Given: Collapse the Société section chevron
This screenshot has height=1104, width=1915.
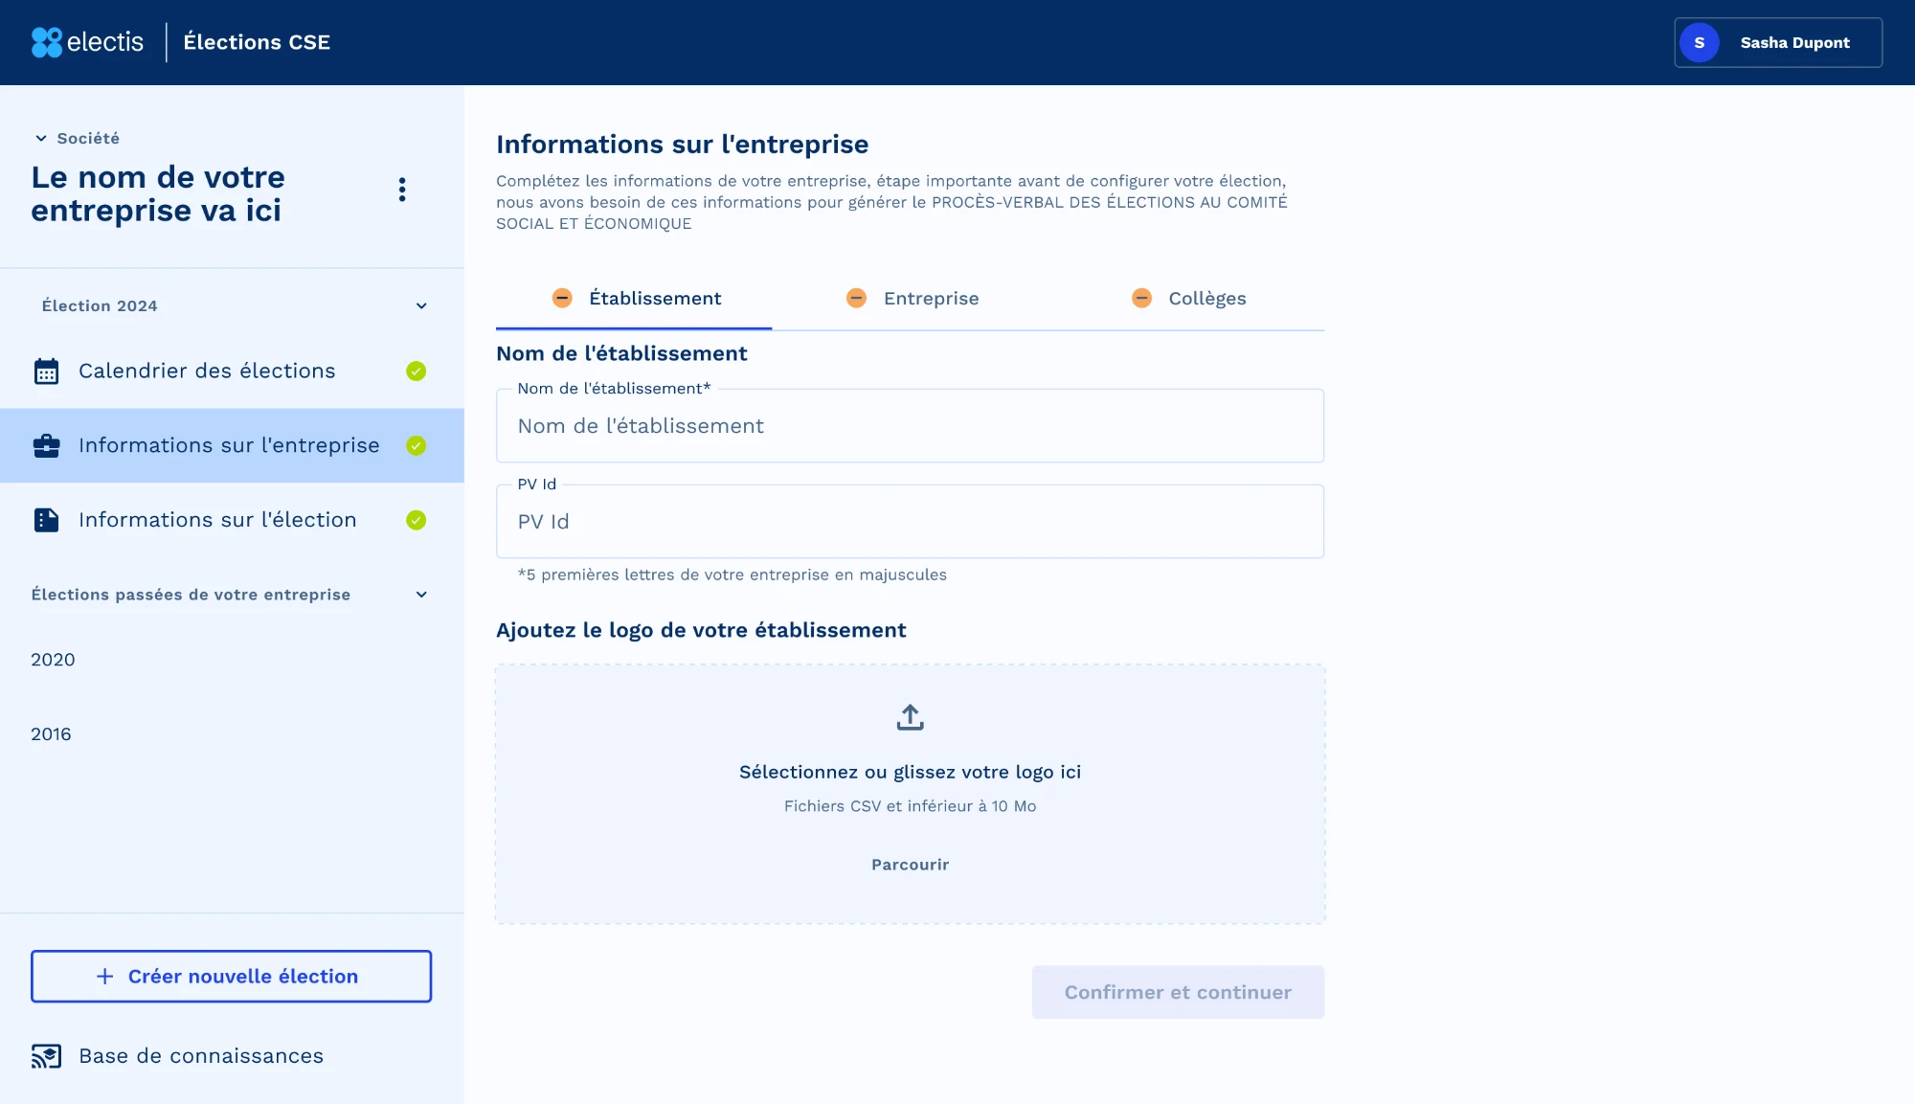Looking at the screenshot, I should 41,139.
